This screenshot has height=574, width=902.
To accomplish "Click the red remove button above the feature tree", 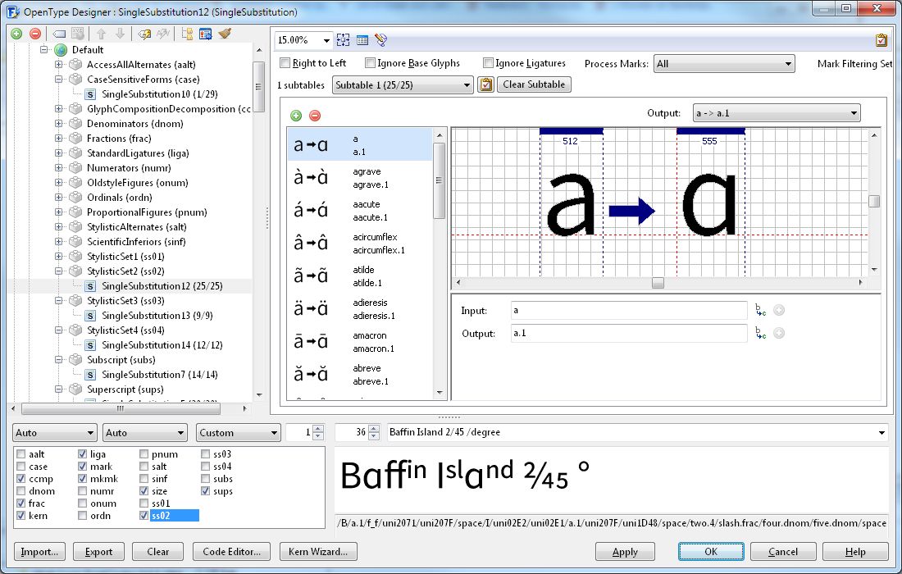I will pos(34,34).
